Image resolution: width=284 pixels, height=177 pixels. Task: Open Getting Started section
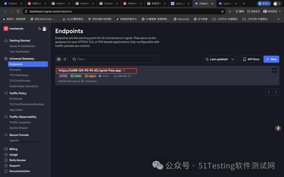point(20,40)
